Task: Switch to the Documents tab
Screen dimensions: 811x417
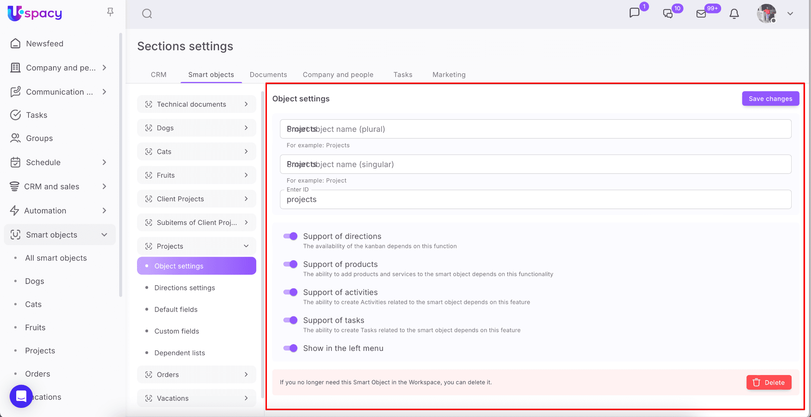Action: click(x=268, y=74)
